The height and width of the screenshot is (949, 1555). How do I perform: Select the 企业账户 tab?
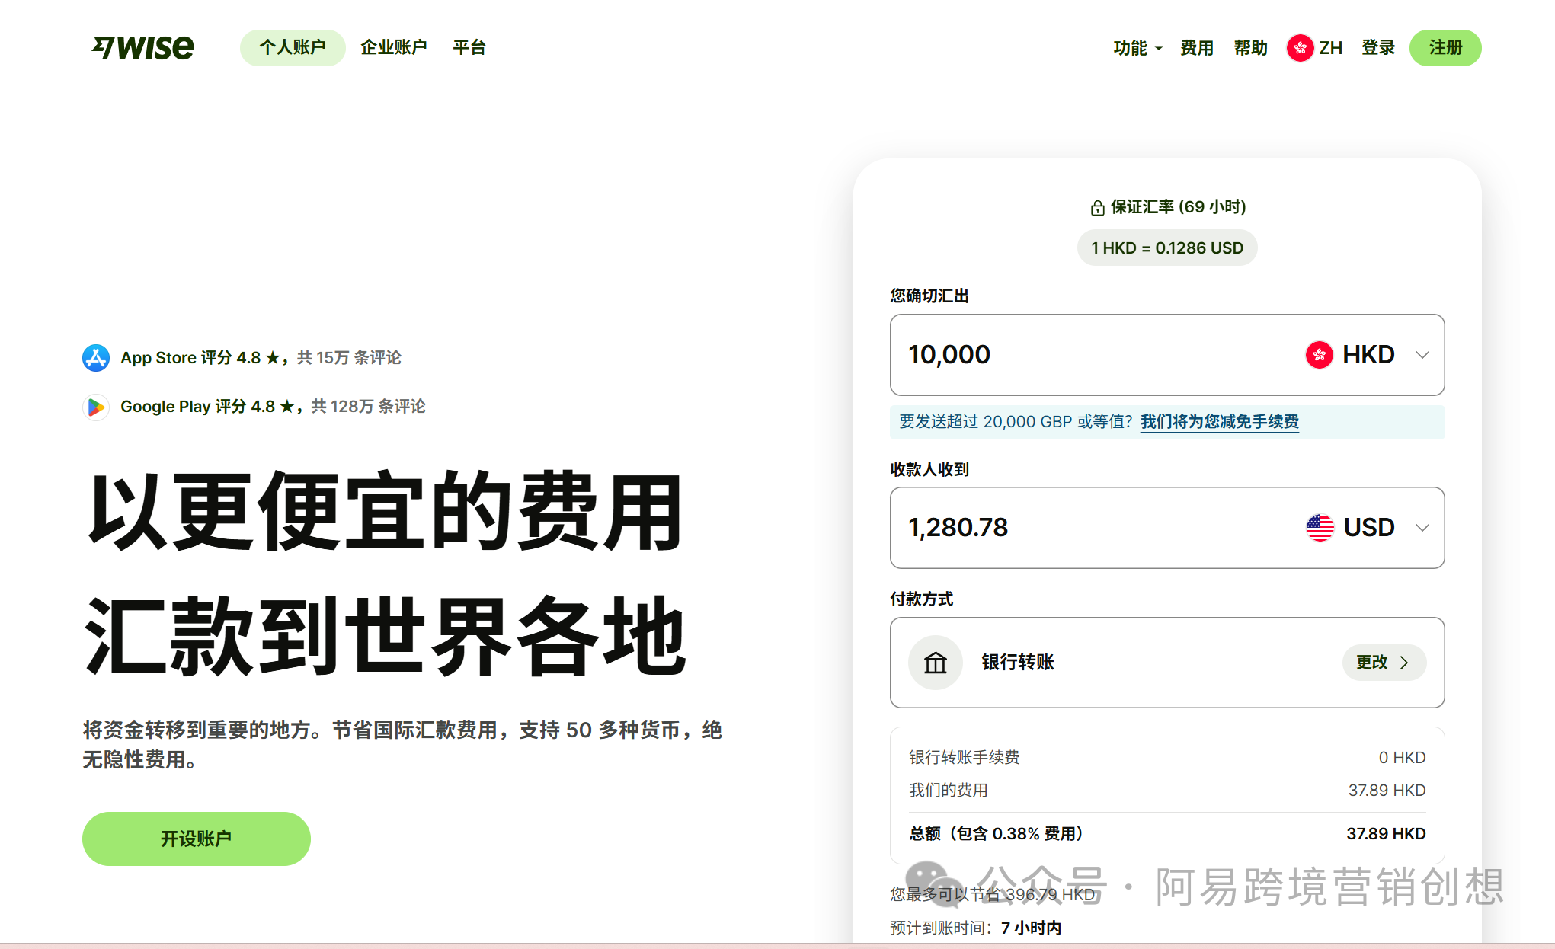click(394, 48)
